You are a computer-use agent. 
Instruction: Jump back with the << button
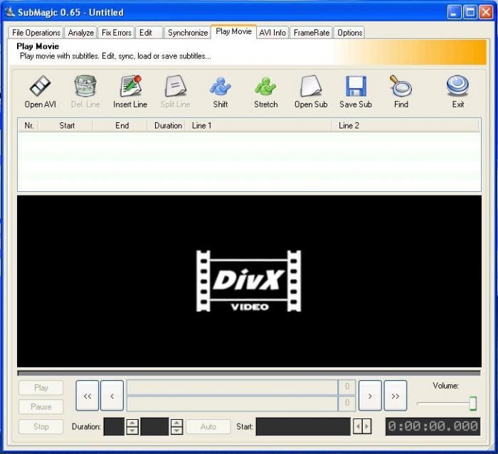[88, 396]
